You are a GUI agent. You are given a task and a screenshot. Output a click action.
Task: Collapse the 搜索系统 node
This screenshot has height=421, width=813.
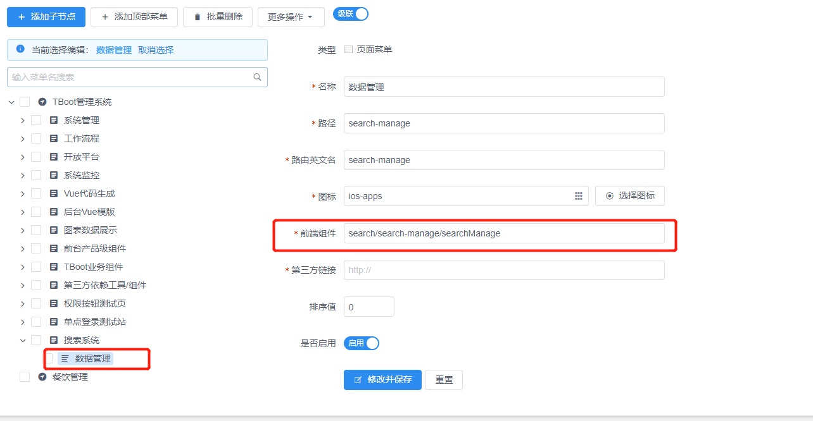(x=23, y=340)
